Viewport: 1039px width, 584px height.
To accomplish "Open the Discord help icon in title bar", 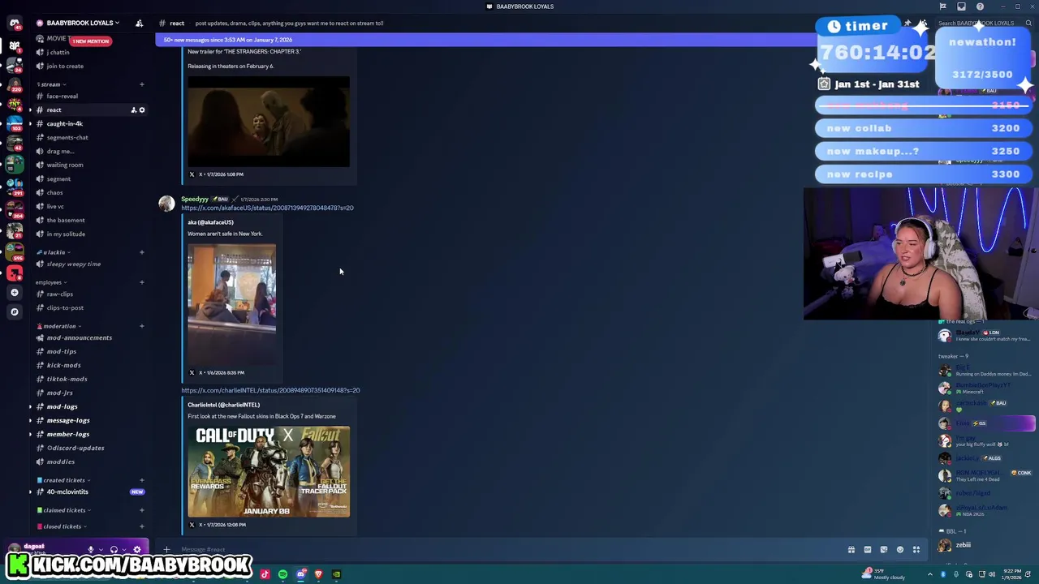I will pyautogui.click(x=981, y=6).
